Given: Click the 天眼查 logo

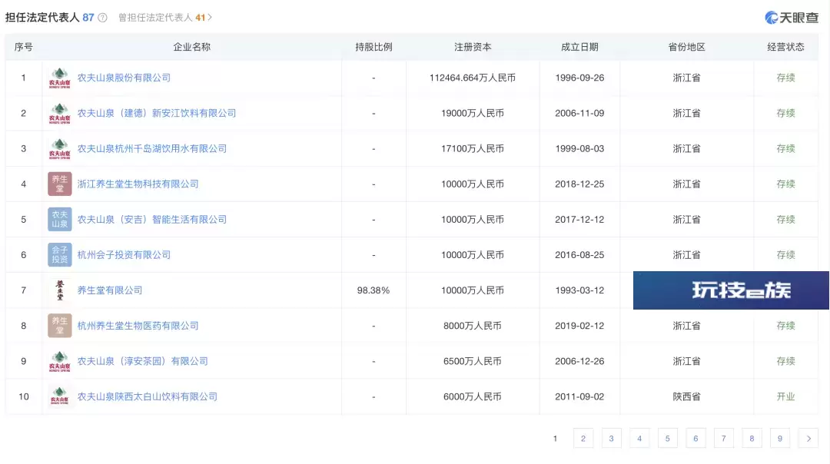Looking at the screenshot, I should coord(792,18).
